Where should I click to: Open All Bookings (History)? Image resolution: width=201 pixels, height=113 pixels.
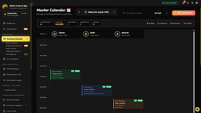[x=13, y=51]
